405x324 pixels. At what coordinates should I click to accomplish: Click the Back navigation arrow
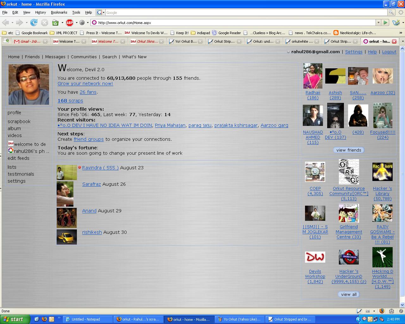[5, 22]
